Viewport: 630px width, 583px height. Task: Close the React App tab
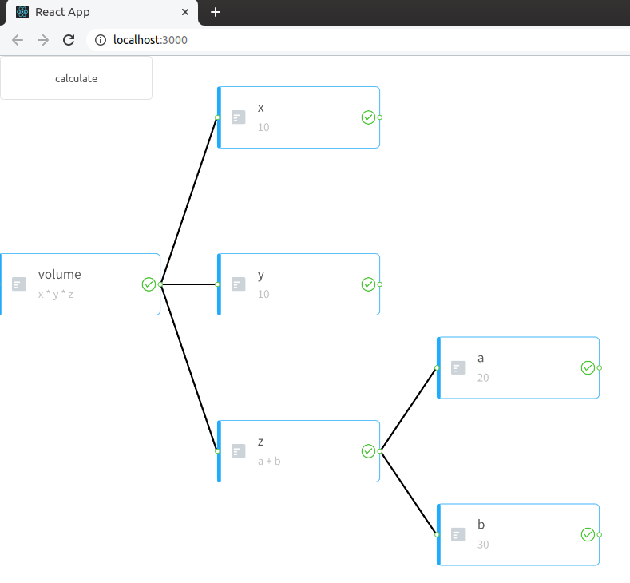[x=185, y=12]
